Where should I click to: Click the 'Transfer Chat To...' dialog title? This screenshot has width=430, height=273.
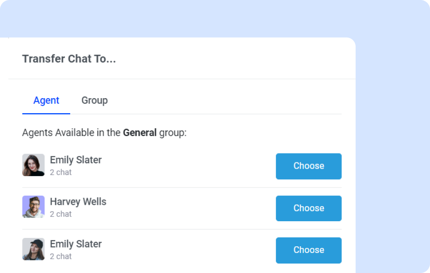point(69,59)
